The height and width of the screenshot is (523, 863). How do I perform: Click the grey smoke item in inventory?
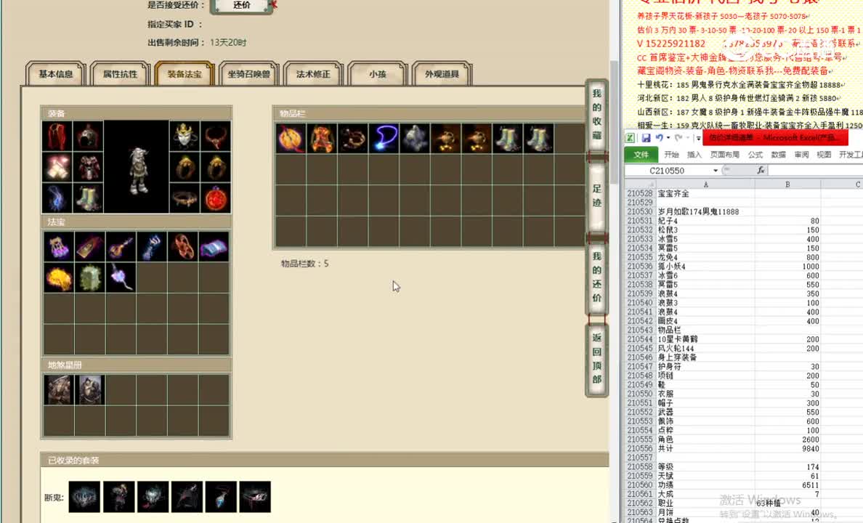415,138
